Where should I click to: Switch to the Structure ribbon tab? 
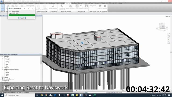coord(15,3)
